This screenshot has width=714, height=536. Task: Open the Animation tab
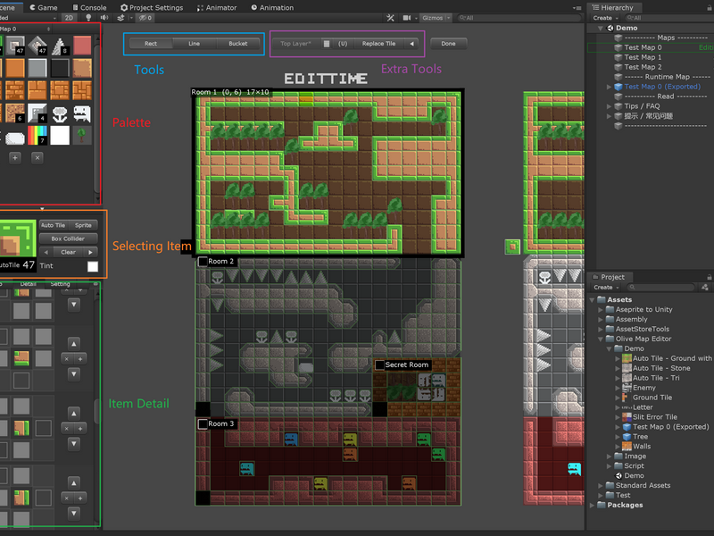pyautogui.click(x=272, y=8)
